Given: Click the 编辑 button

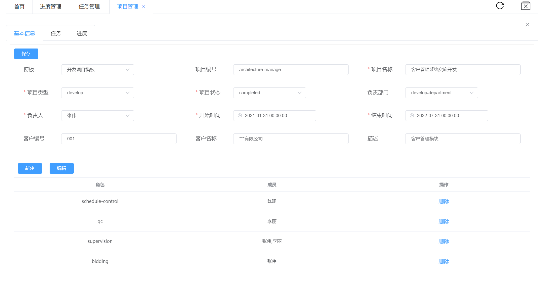Looking at the screenshot, I should pos(61,168).
